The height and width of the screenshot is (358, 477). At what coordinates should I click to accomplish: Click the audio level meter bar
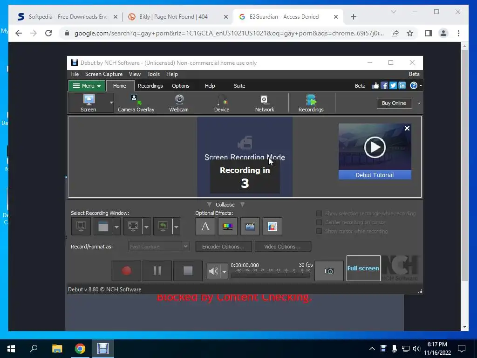pyautogui.click(x=270, y=275)
